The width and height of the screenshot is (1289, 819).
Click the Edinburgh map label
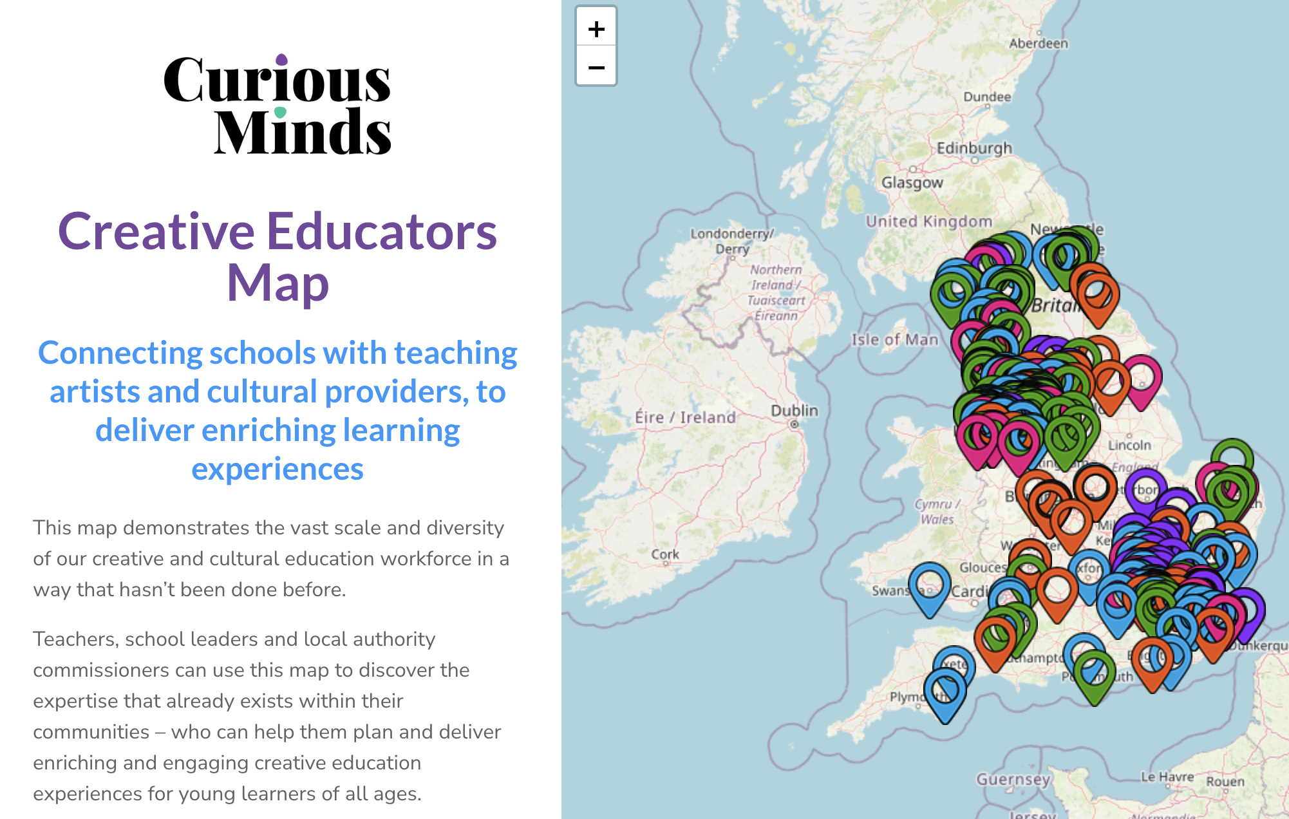(974, 148)
